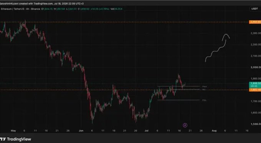Click the open price value after 'O'
Screen dimensions: 261x143
48,9
